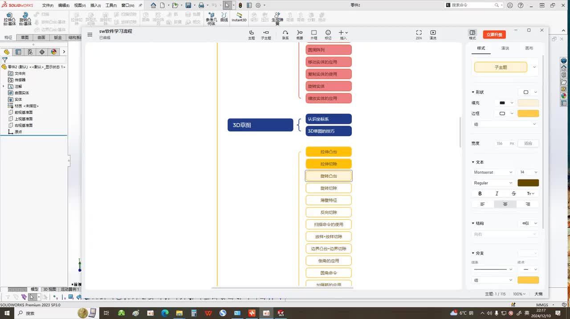Select the 3D草图 mind map node
The width and height of the screenshot is (570, 319).
pos(260,125)
